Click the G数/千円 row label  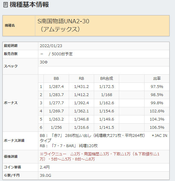12,175
